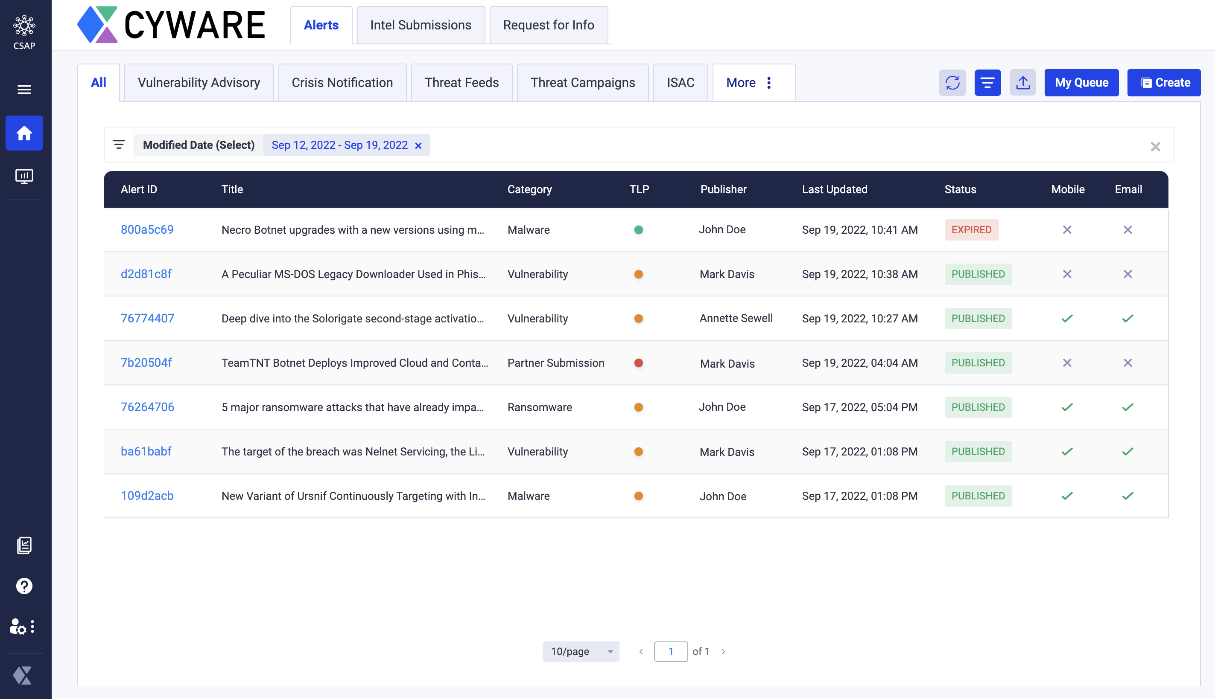Click the page number input field
This screenshot has width=1215, height=699.
pos(670,652)
